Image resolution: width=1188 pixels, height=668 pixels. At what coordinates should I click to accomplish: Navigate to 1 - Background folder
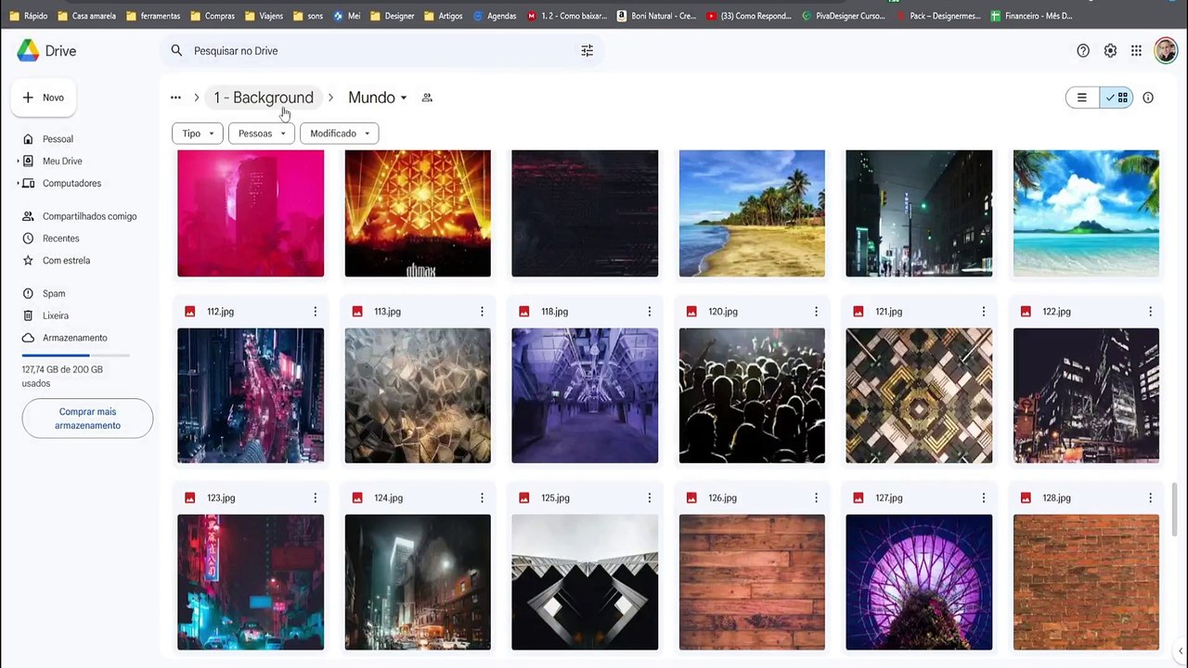click(264, 97)
